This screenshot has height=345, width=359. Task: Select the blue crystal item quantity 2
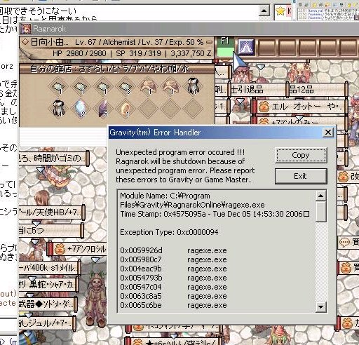(81, 108)
